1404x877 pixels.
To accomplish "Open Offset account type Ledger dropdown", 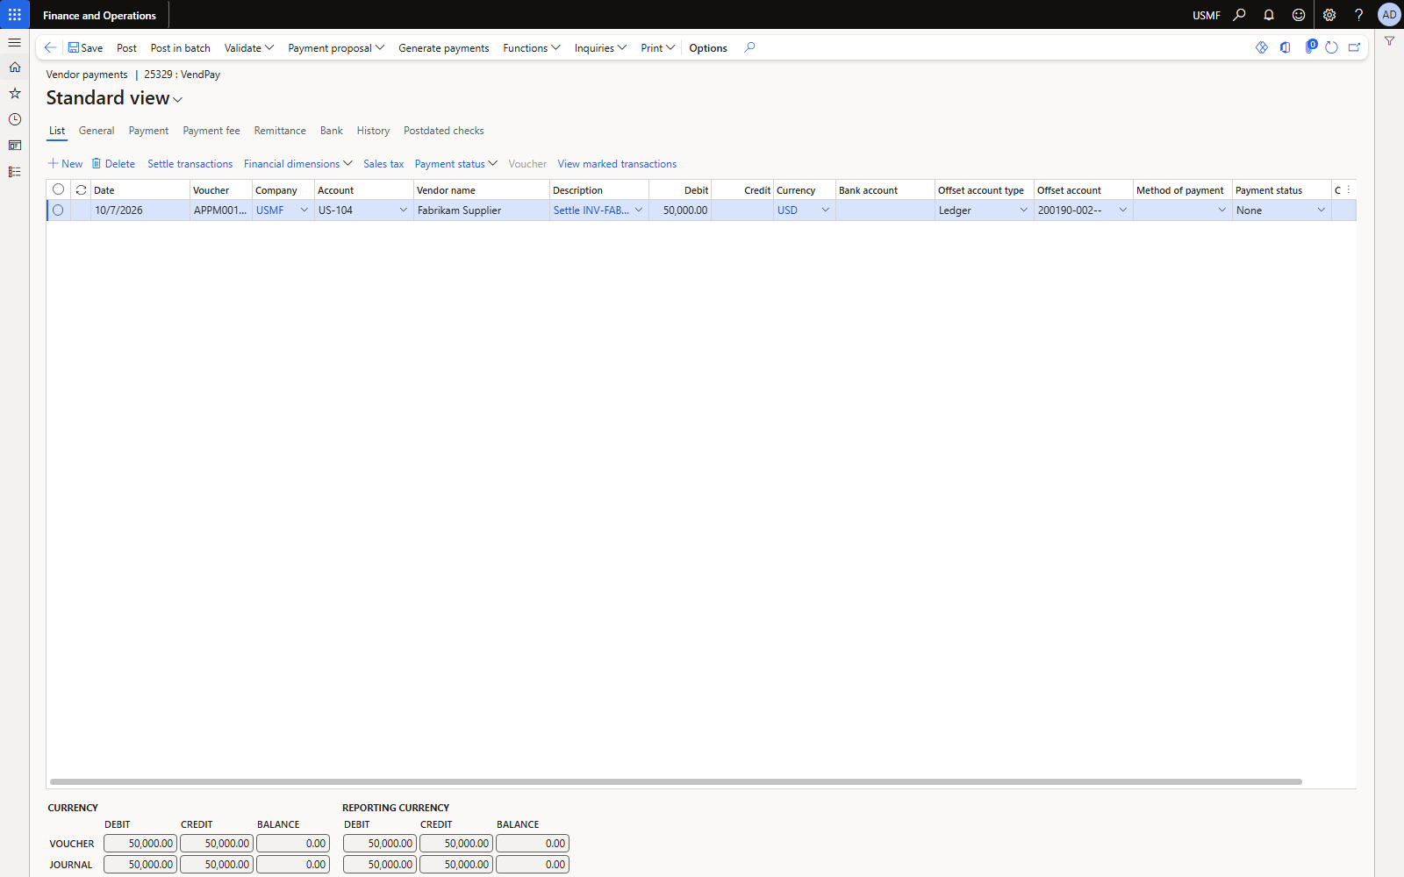I will point(1023,210).
